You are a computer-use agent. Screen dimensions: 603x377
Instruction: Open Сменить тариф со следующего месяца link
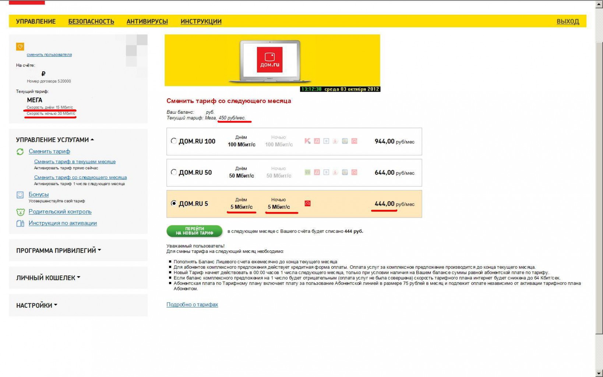[x=80, y=177]
